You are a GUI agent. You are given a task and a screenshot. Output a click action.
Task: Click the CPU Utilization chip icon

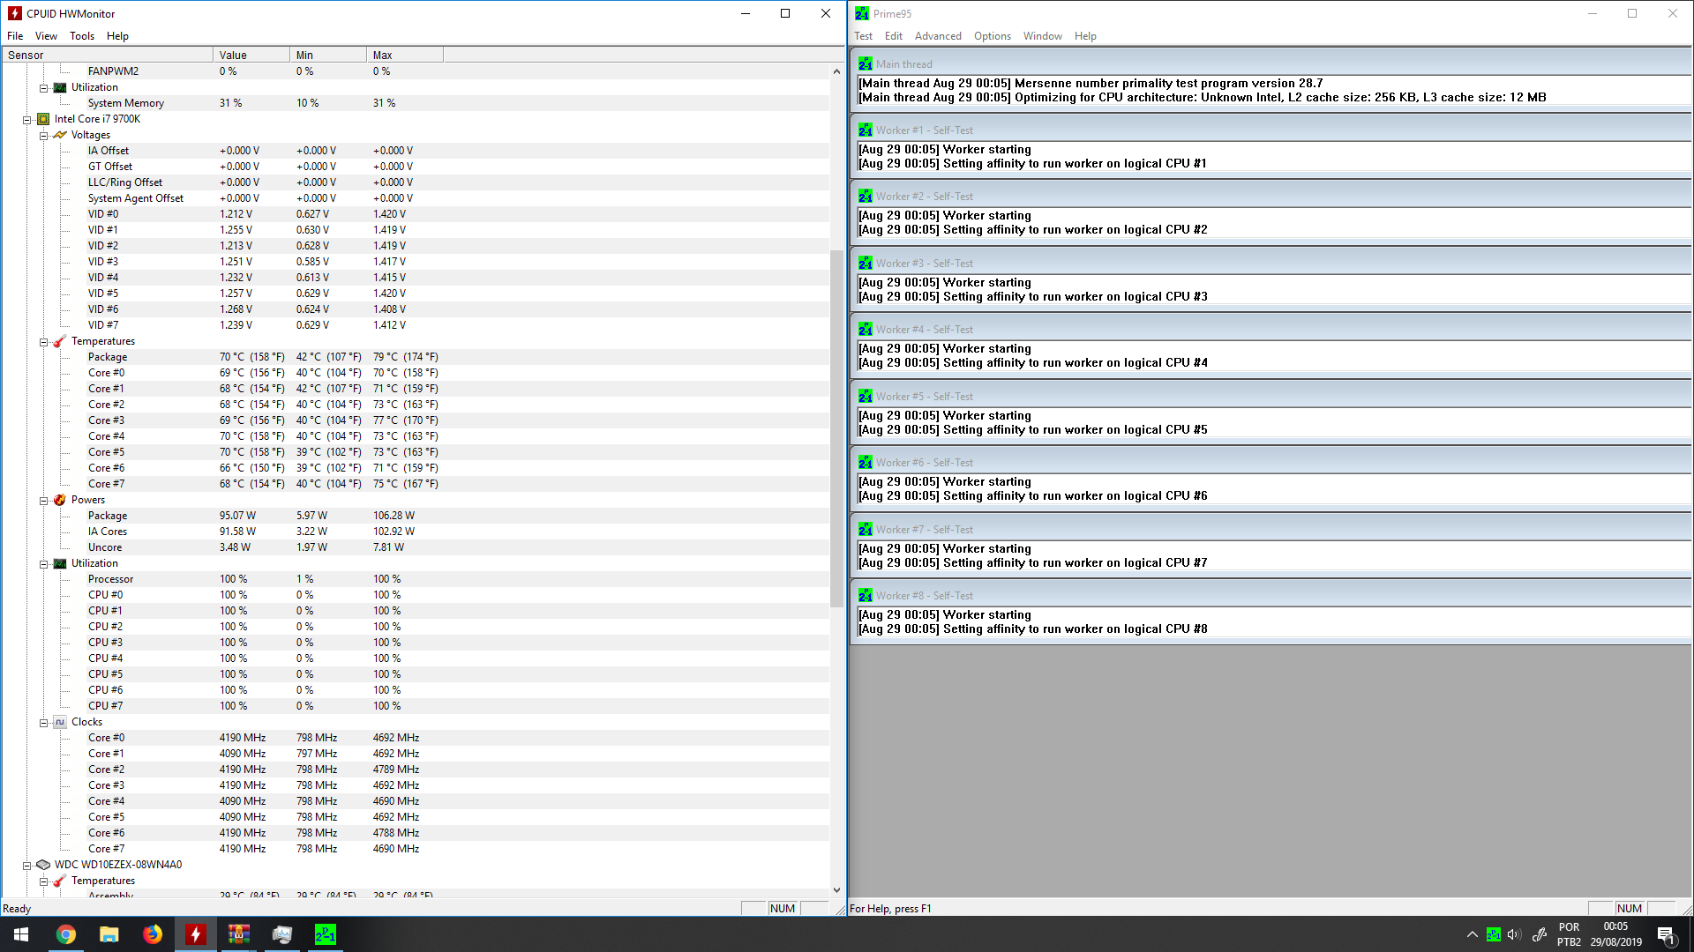60,563
